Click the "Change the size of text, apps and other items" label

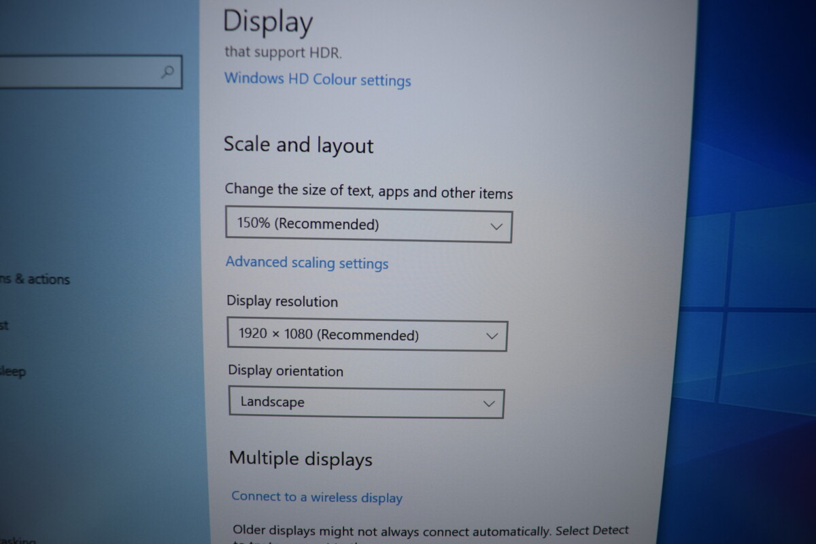tap(369, 192)
